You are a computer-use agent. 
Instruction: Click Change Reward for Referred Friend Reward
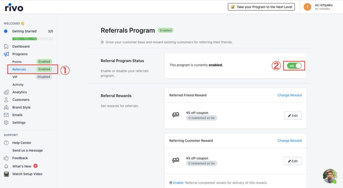click(289, 95)
